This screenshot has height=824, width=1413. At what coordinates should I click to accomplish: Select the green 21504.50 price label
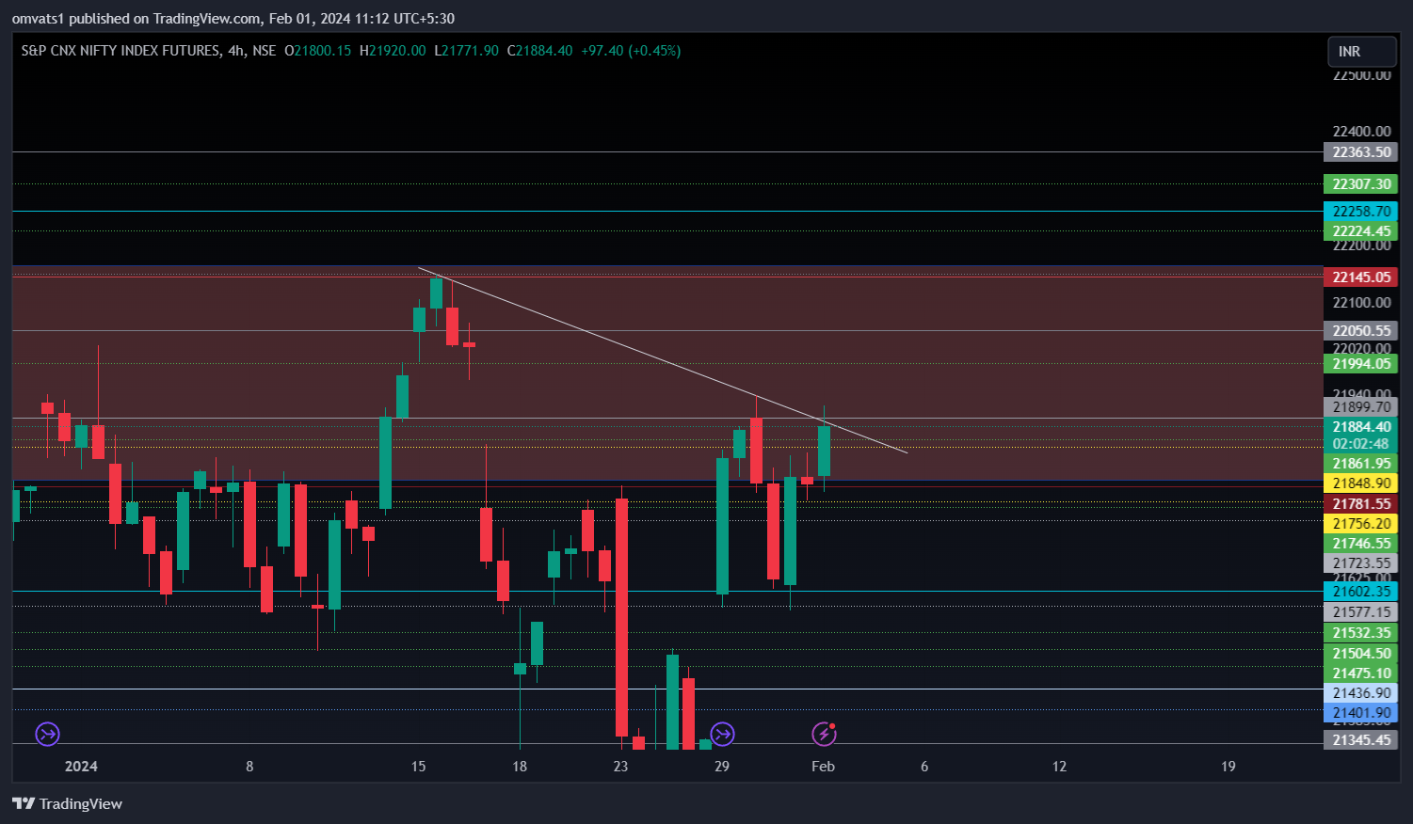click(1361, 654)
